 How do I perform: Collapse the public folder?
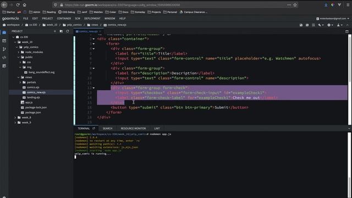[x=19, y=57]
